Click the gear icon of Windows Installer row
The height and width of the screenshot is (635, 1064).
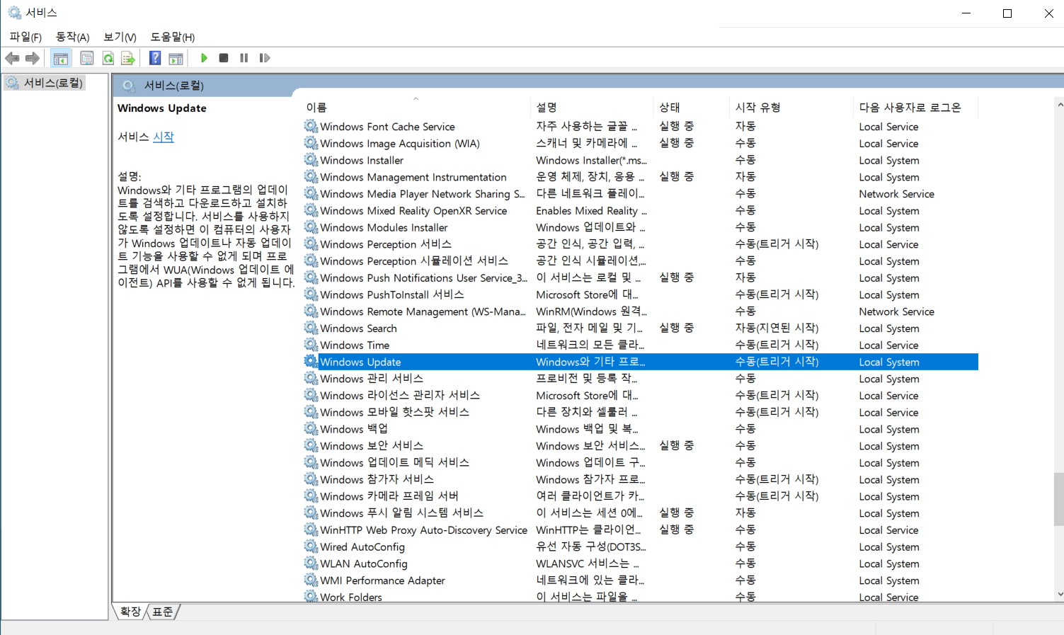coord(311,160)
